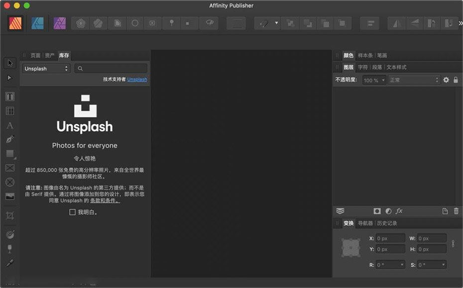Image resolution: width=463 pixels, height=288 pixels.
Task: Open the snapping options dropdown arrow
Action: click(276, 23)
